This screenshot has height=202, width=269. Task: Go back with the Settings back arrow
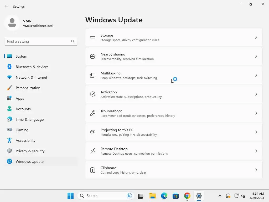(6, 6)
